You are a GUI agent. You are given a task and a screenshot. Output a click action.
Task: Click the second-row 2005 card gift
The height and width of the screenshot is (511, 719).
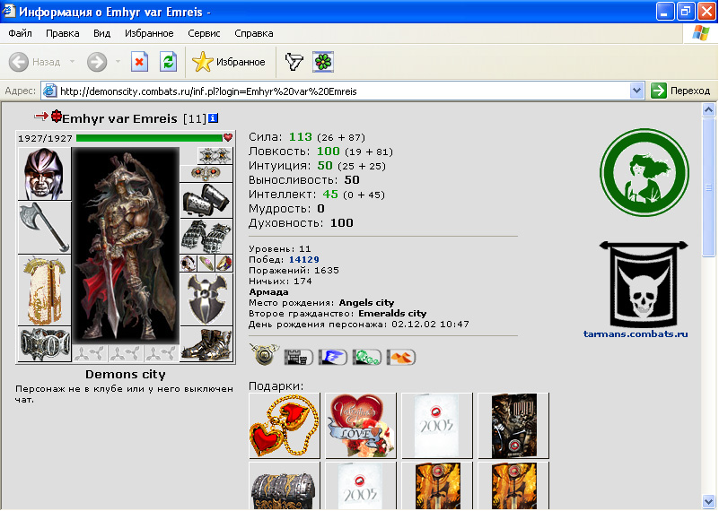(361, 485)
